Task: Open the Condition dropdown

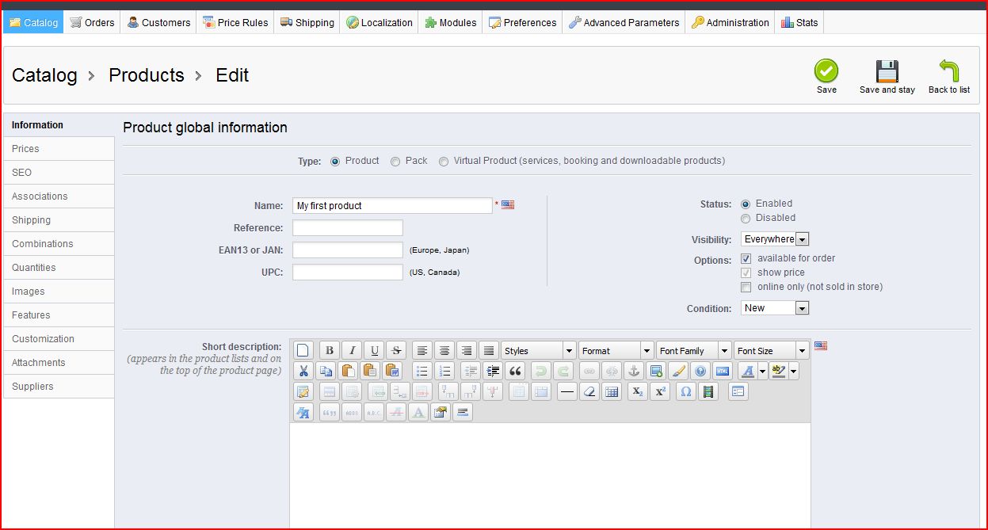Action: (x=775, y=308)
